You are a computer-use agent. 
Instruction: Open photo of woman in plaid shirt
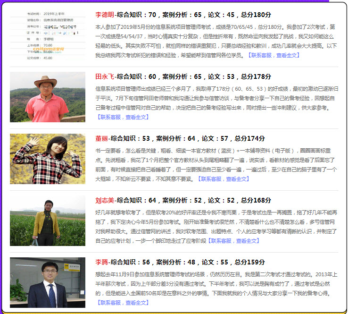[x=48, y=159]
